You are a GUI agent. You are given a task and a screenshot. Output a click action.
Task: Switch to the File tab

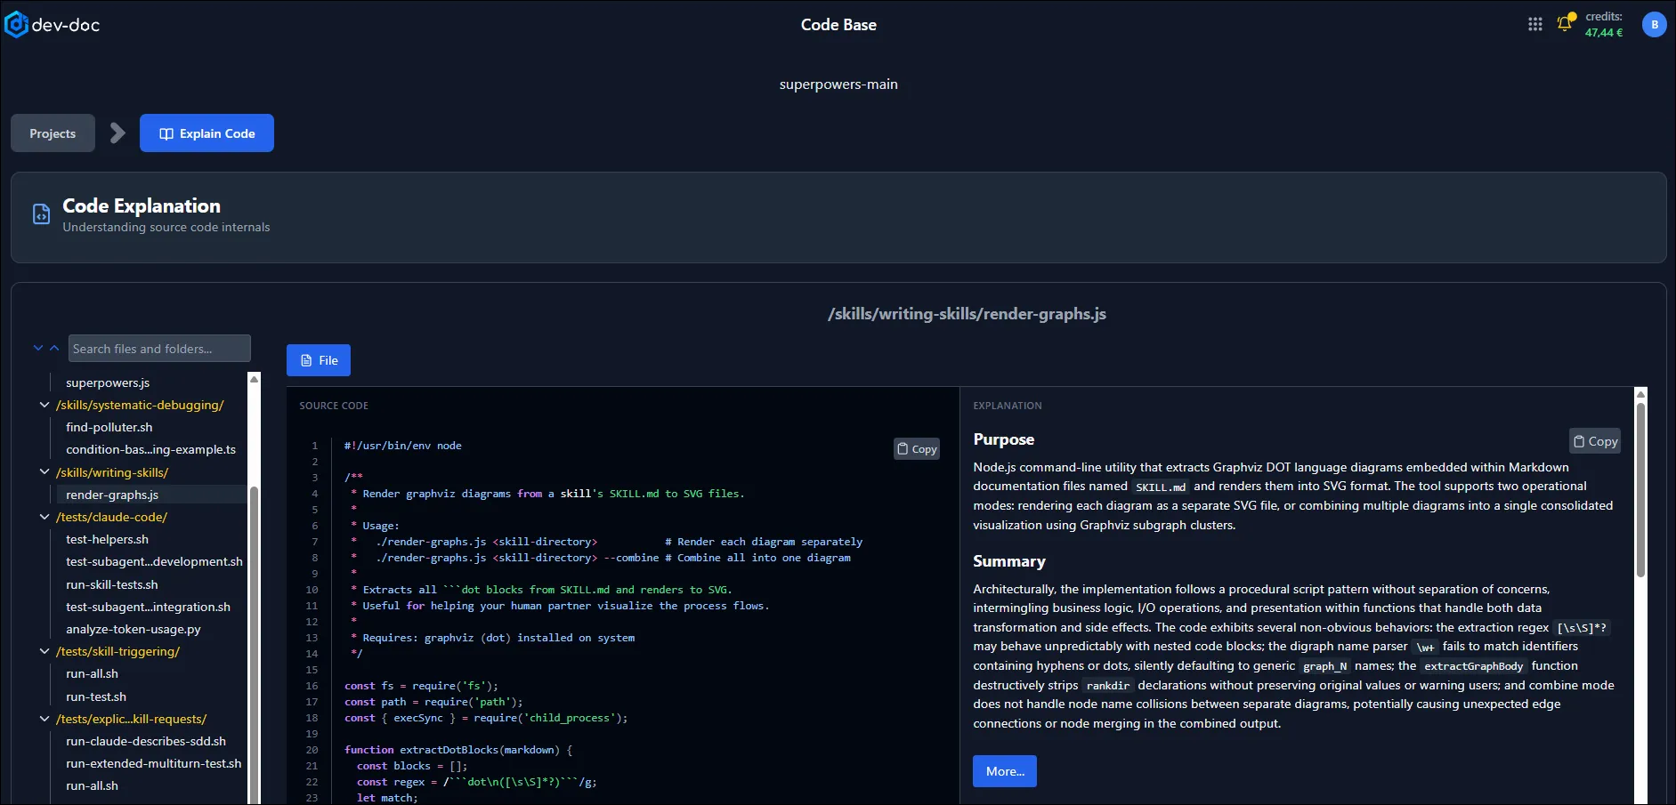[319, 360]
